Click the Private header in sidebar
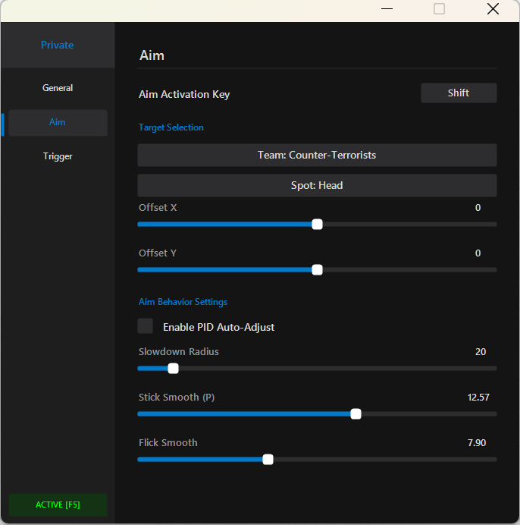Viewport: 520px width, 525px height. click(58, 46)
